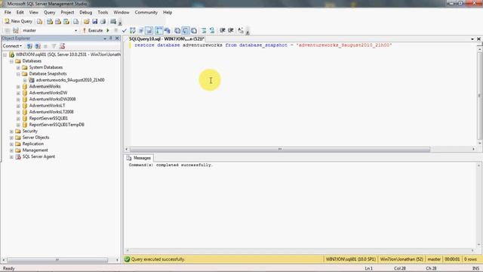Click the '0 rows' status bar entry
483x272 pixels.
[x=470, y=259]
